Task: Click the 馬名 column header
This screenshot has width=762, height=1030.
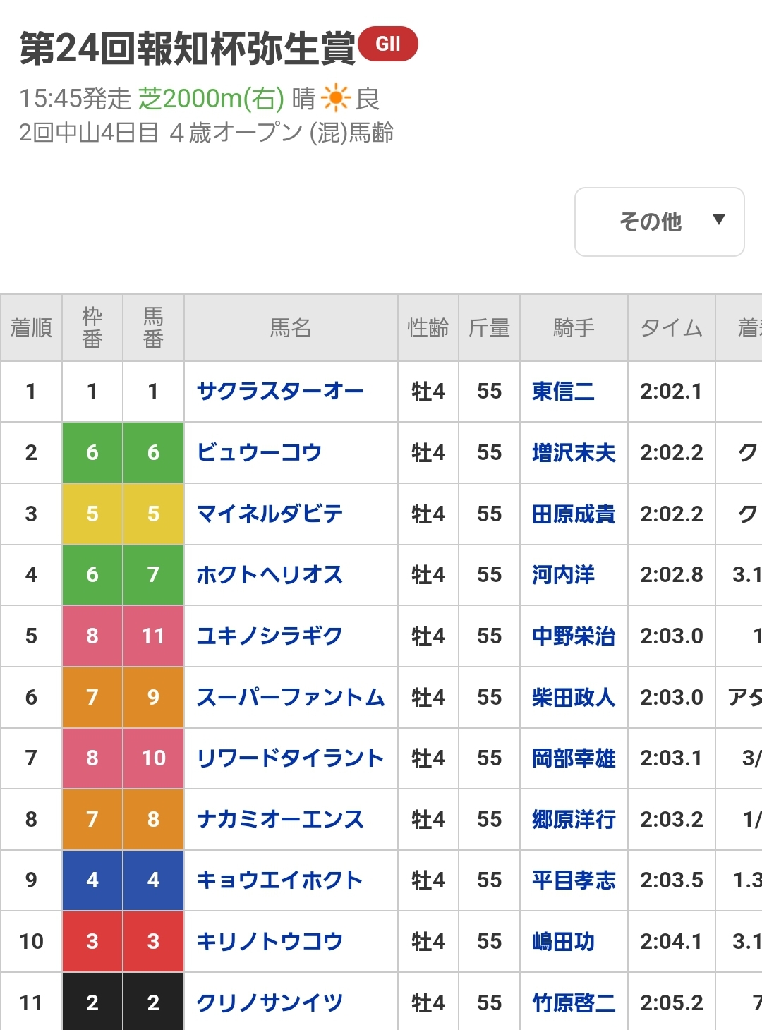Action: 291,327
